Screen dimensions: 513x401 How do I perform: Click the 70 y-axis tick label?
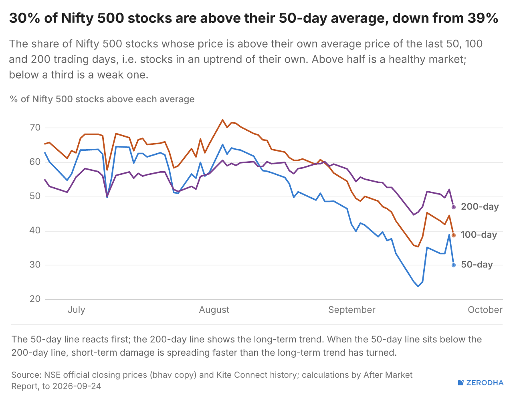tap(35, 128)
